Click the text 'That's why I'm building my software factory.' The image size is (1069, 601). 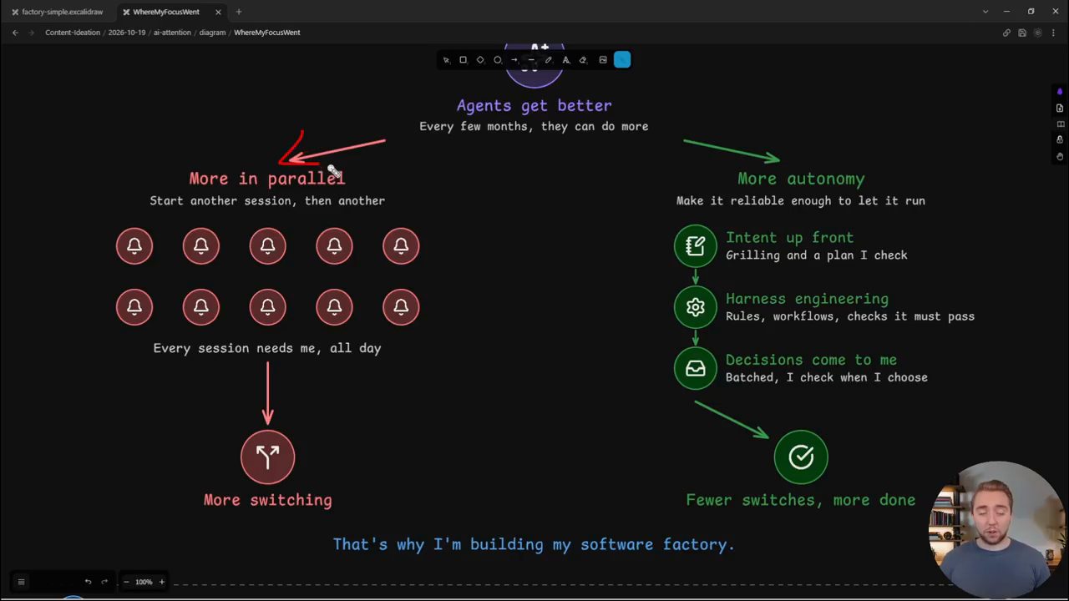534,544
